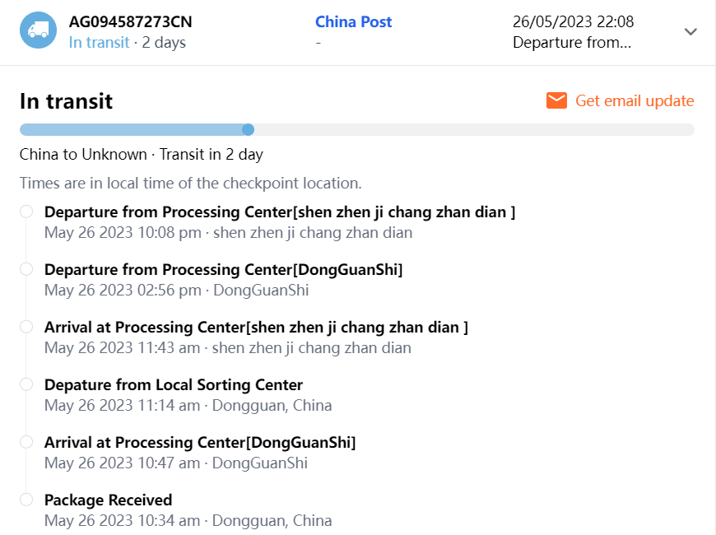Click the In transit status label
Viewport: 716px width, 535px height.
(x=99, y=43)
